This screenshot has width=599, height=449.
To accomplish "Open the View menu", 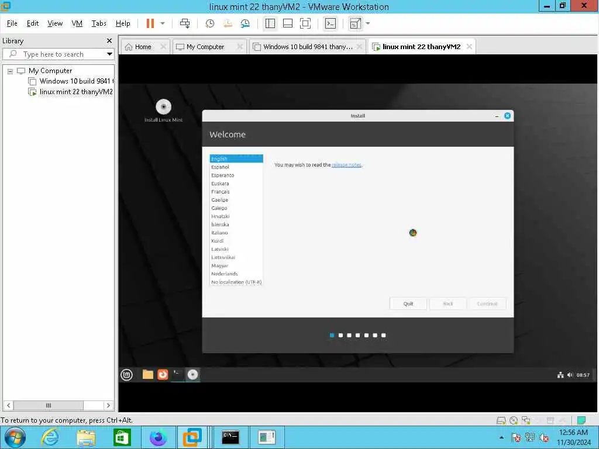I will (55, 23).
